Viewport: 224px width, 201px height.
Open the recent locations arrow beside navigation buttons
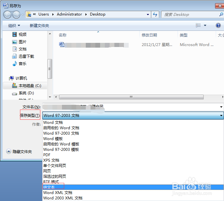[x=23, y=15]
